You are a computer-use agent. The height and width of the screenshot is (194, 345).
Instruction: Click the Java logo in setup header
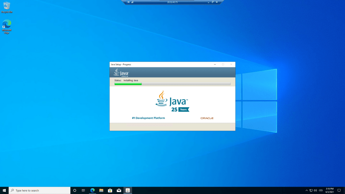pos(121,72)
